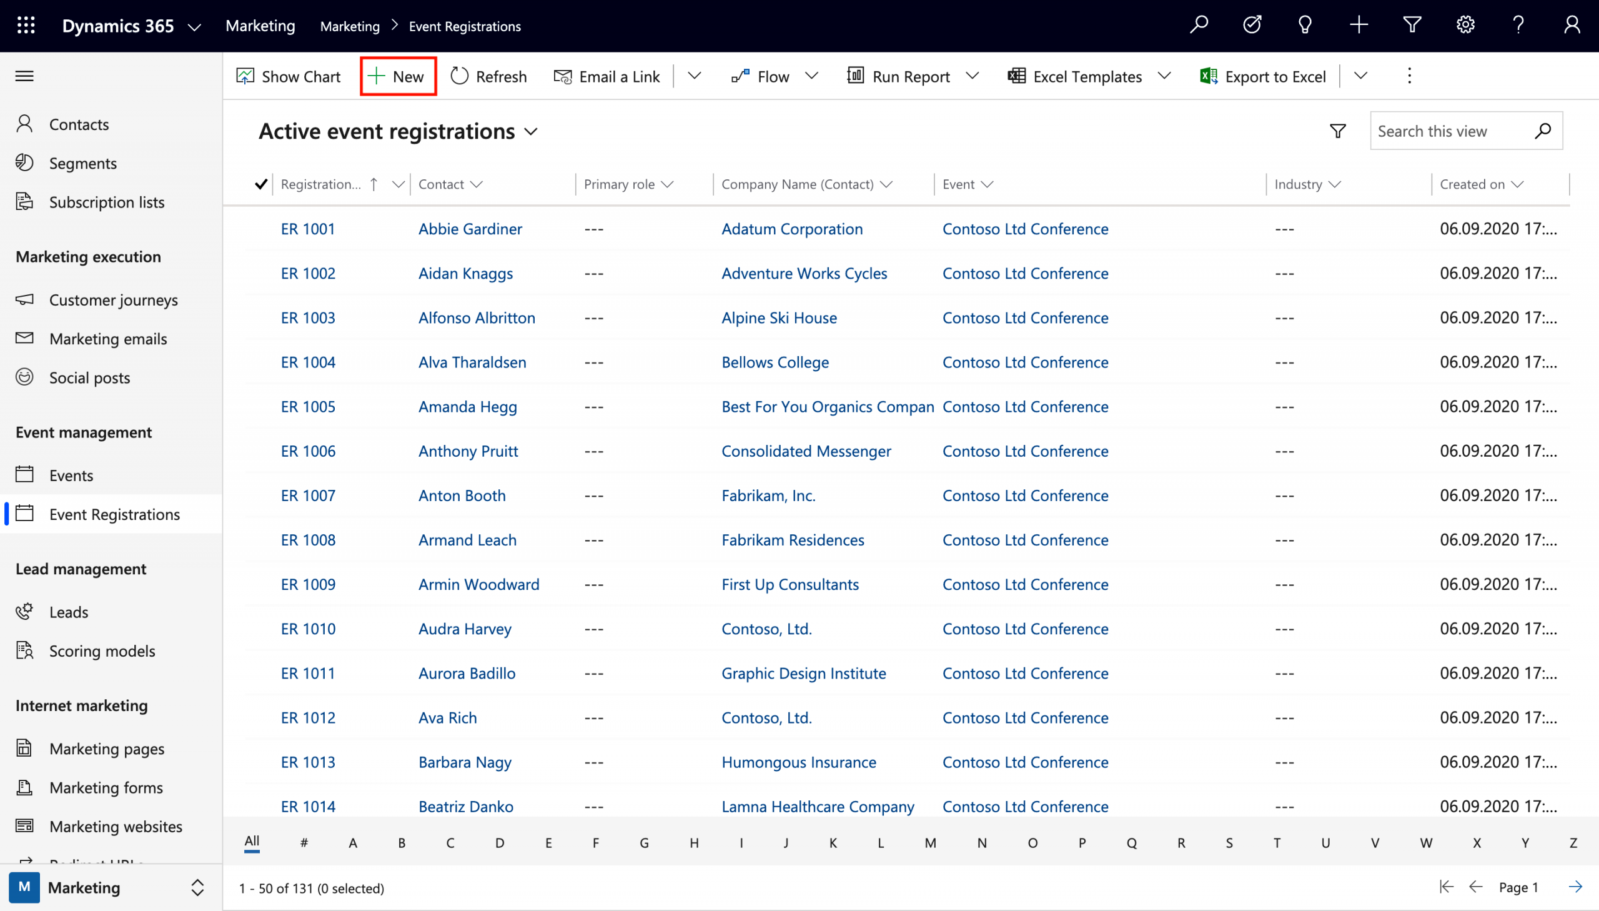Open Leads in sidebar

pos(111,611)
